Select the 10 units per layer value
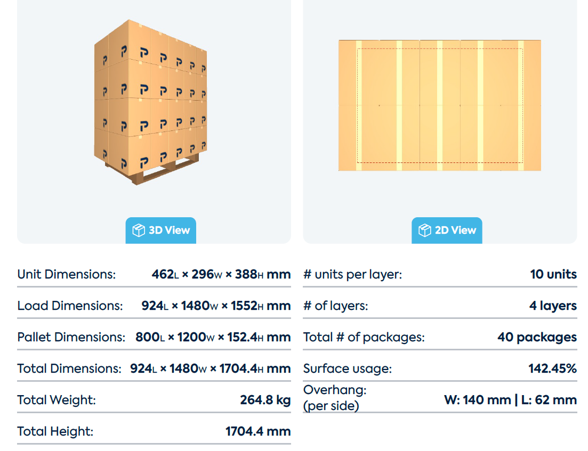Screen dimensions: 588x451 pos(553,274)
